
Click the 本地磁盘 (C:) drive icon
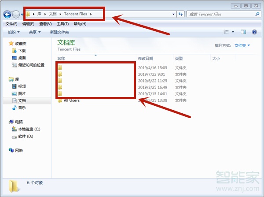tap(14, 129)
